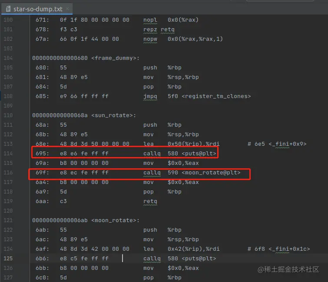Click 'push %rbp' at address 6ab
The image size is (328, 282).
(x=162, y=230)
